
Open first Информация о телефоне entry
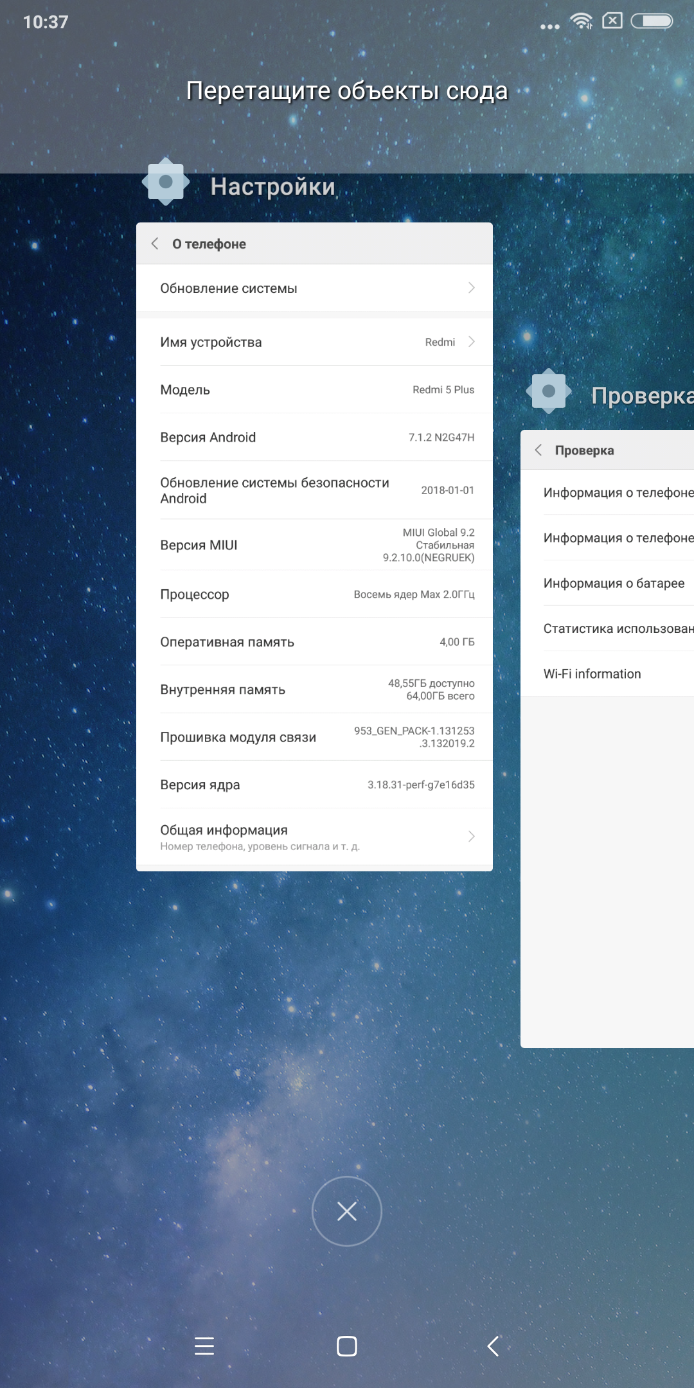(x=607, y=492)
